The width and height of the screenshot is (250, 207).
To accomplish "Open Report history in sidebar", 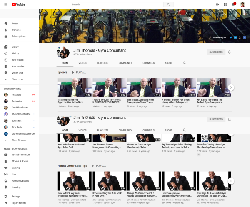I will [20, 203].
